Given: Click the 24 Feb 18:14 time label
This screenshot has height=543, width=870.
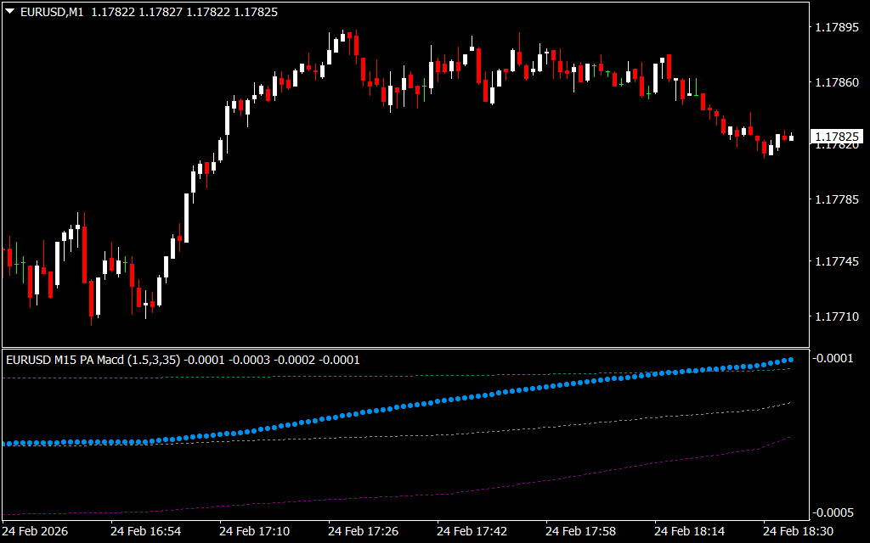Looking at the screenshot, I should click(689, 531).
